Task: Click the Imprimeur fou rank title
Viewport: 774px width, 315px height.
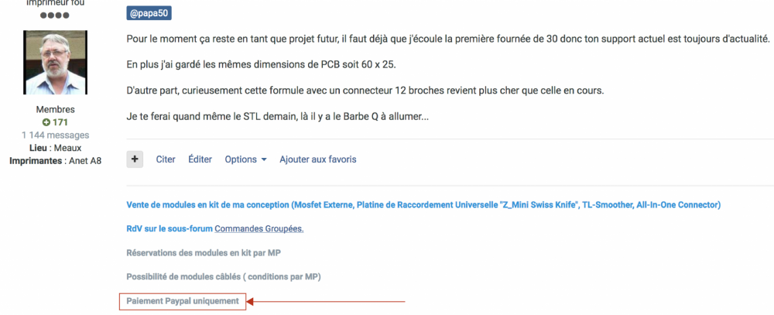Action: [55, 3]
